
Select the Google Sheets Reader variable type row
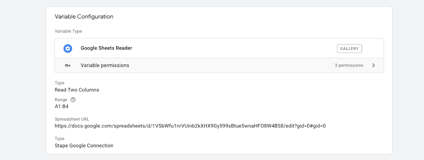[219, 48]
